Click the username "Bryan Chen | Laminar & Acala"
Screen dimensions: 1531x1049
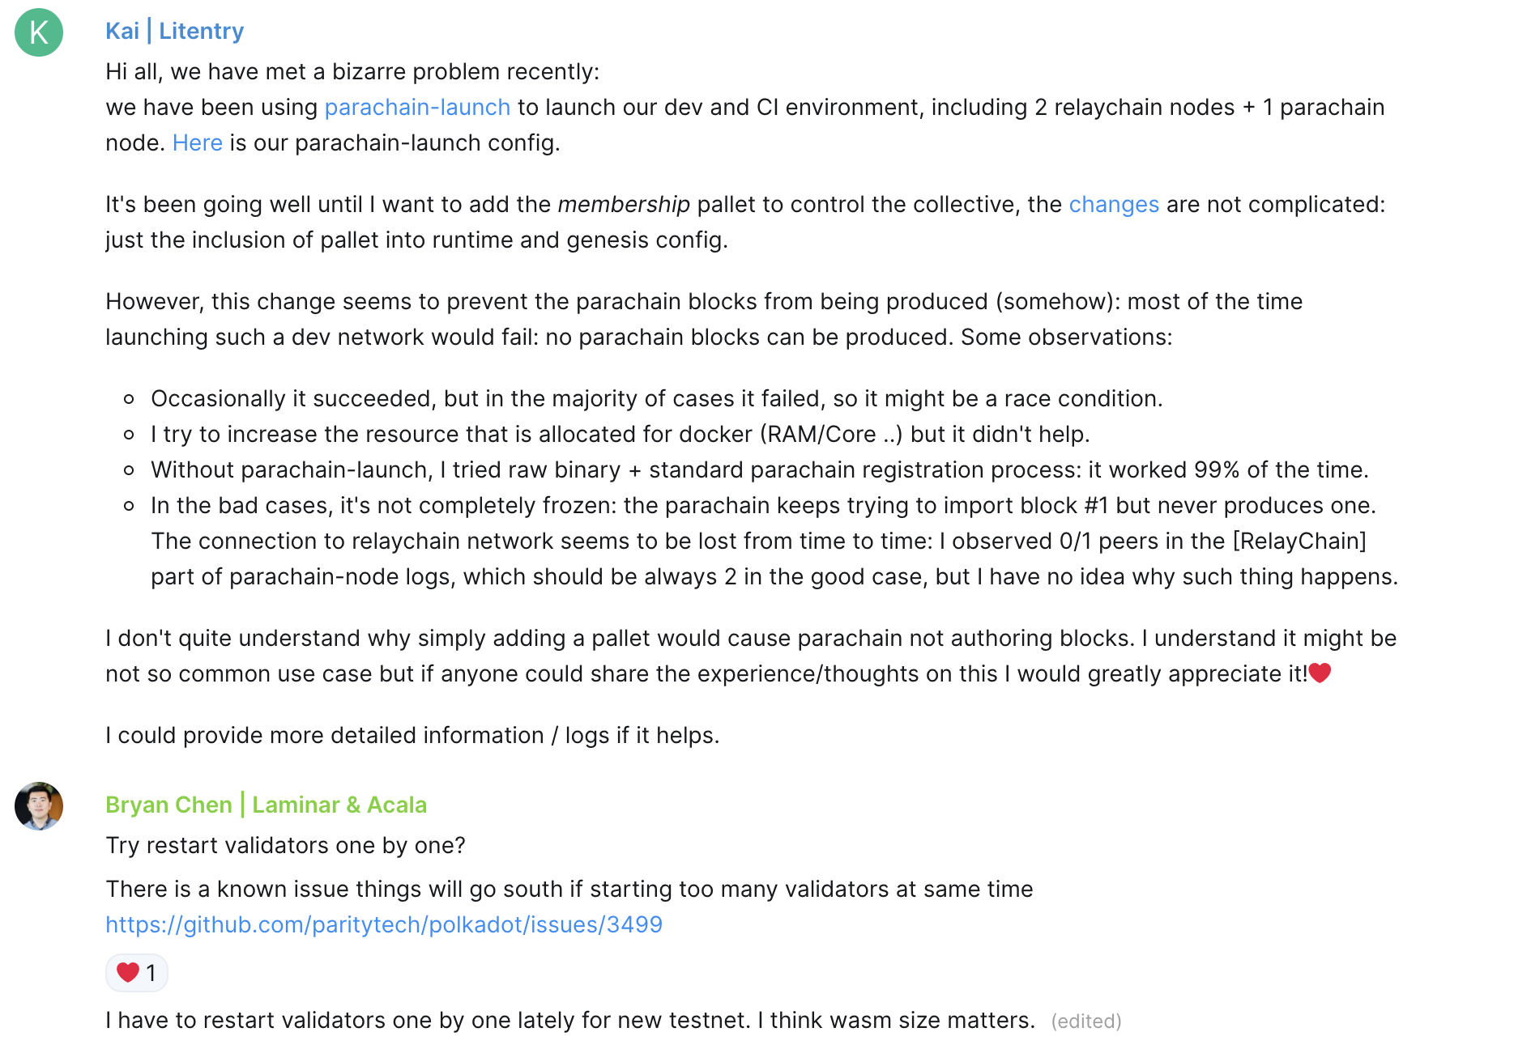coord(266,805)
